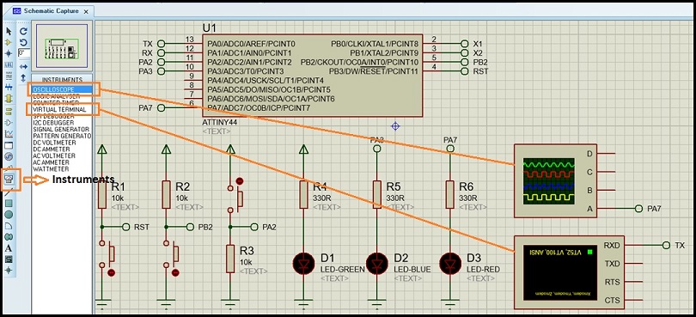Select the 2D Graphics Text tool

(x=9, y=247)
